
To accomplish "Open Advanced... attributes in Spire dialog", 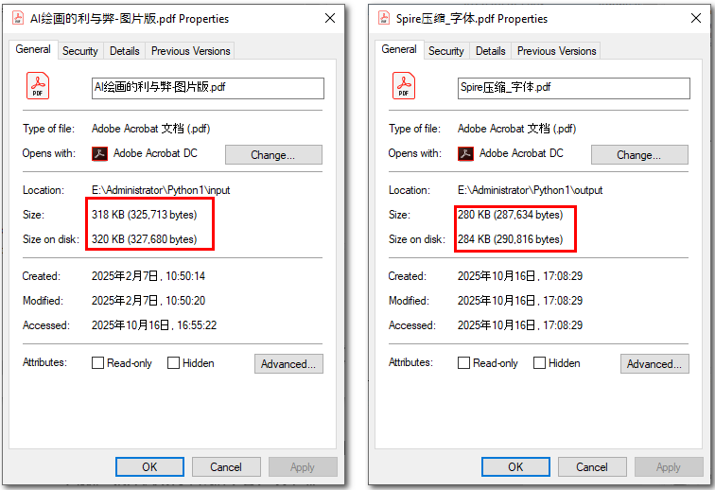I will (654, 364).
